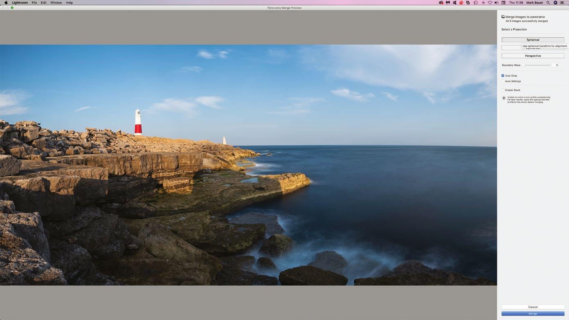This screenshot has width=569, height=320.
Task: Click the clock showing Thu 11:38
Action: point(516,2)
